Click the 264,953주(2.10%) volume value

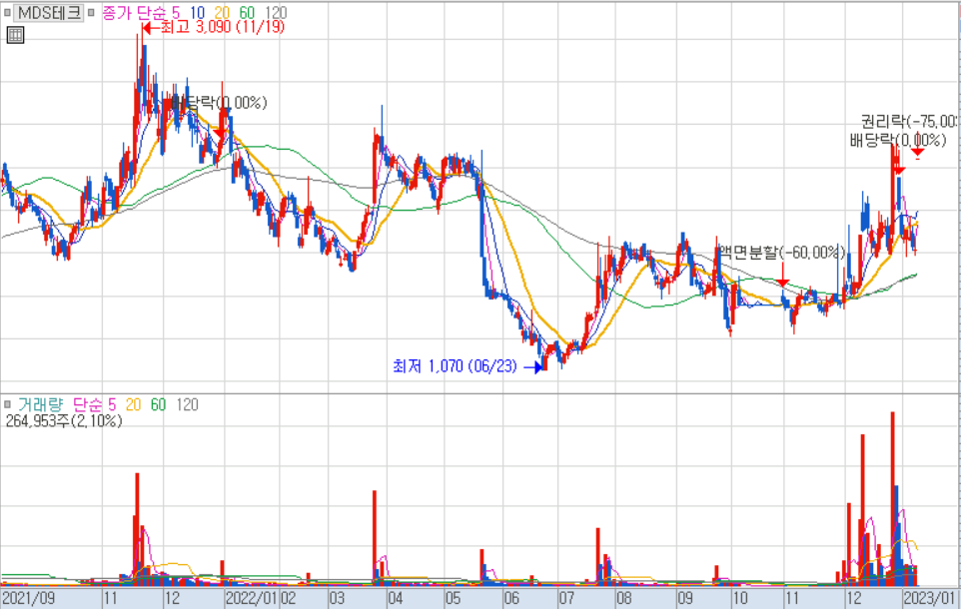[64, 421]
